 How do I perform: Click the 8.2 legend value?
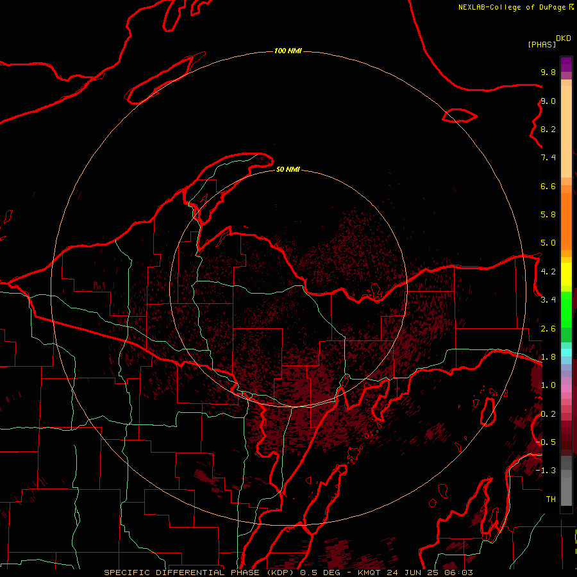(548, 129)
